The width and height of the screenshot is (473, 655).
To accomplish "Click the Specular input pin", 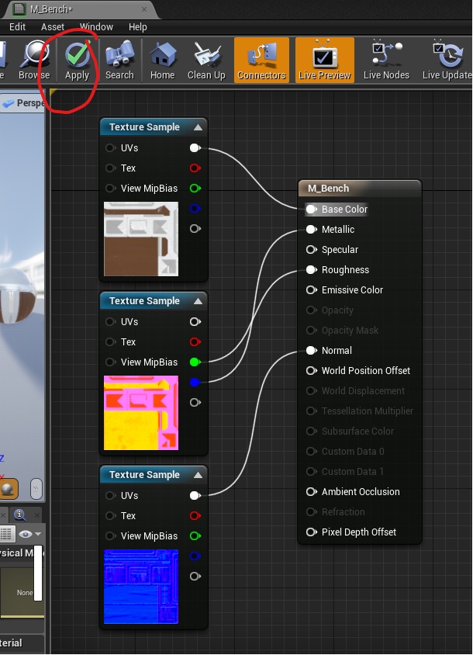I will [x=311, y=249].
